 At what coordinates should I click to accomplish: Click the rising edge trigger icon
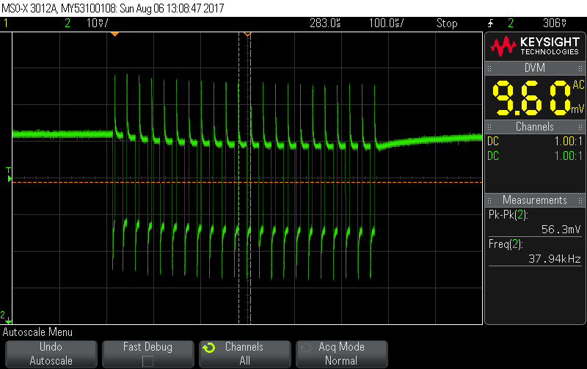(491, 23)
